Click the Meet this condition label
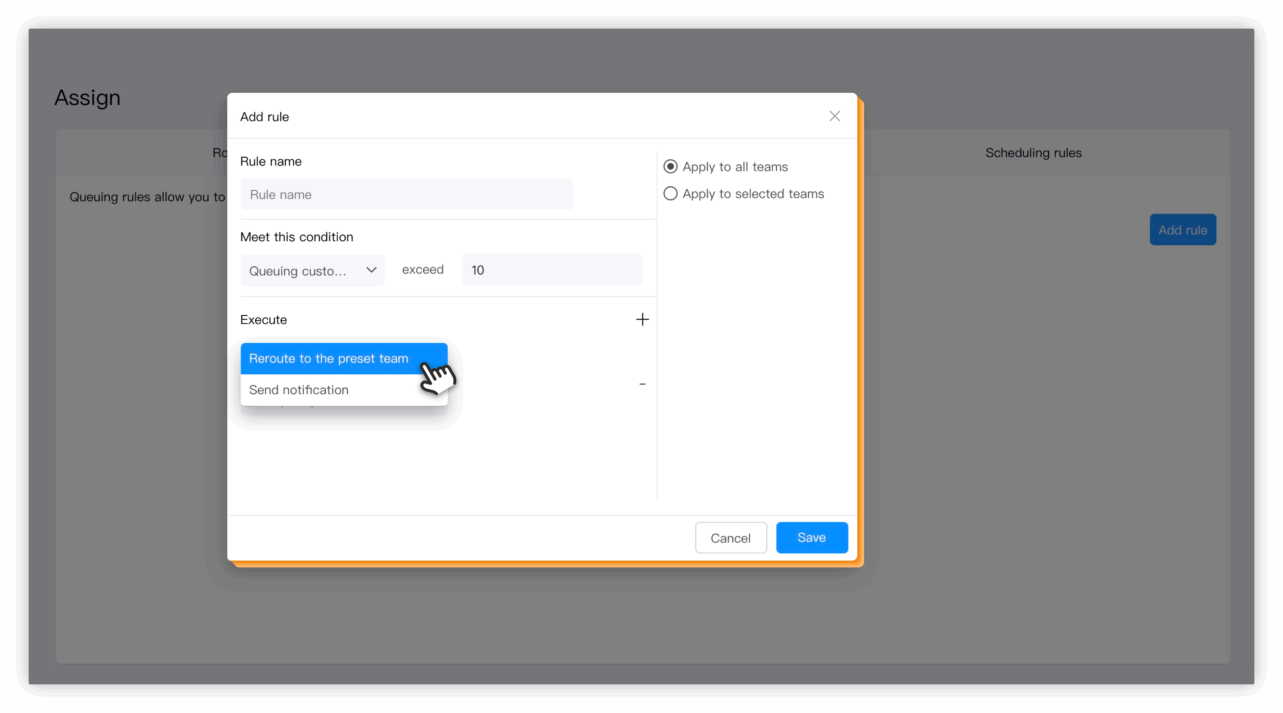1283x713 pixels. [296, 237]
